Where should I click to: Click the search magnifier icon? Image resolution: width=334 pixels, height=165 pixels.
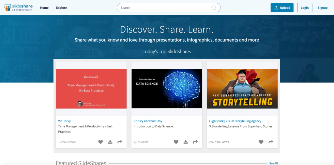pos(214,8)
